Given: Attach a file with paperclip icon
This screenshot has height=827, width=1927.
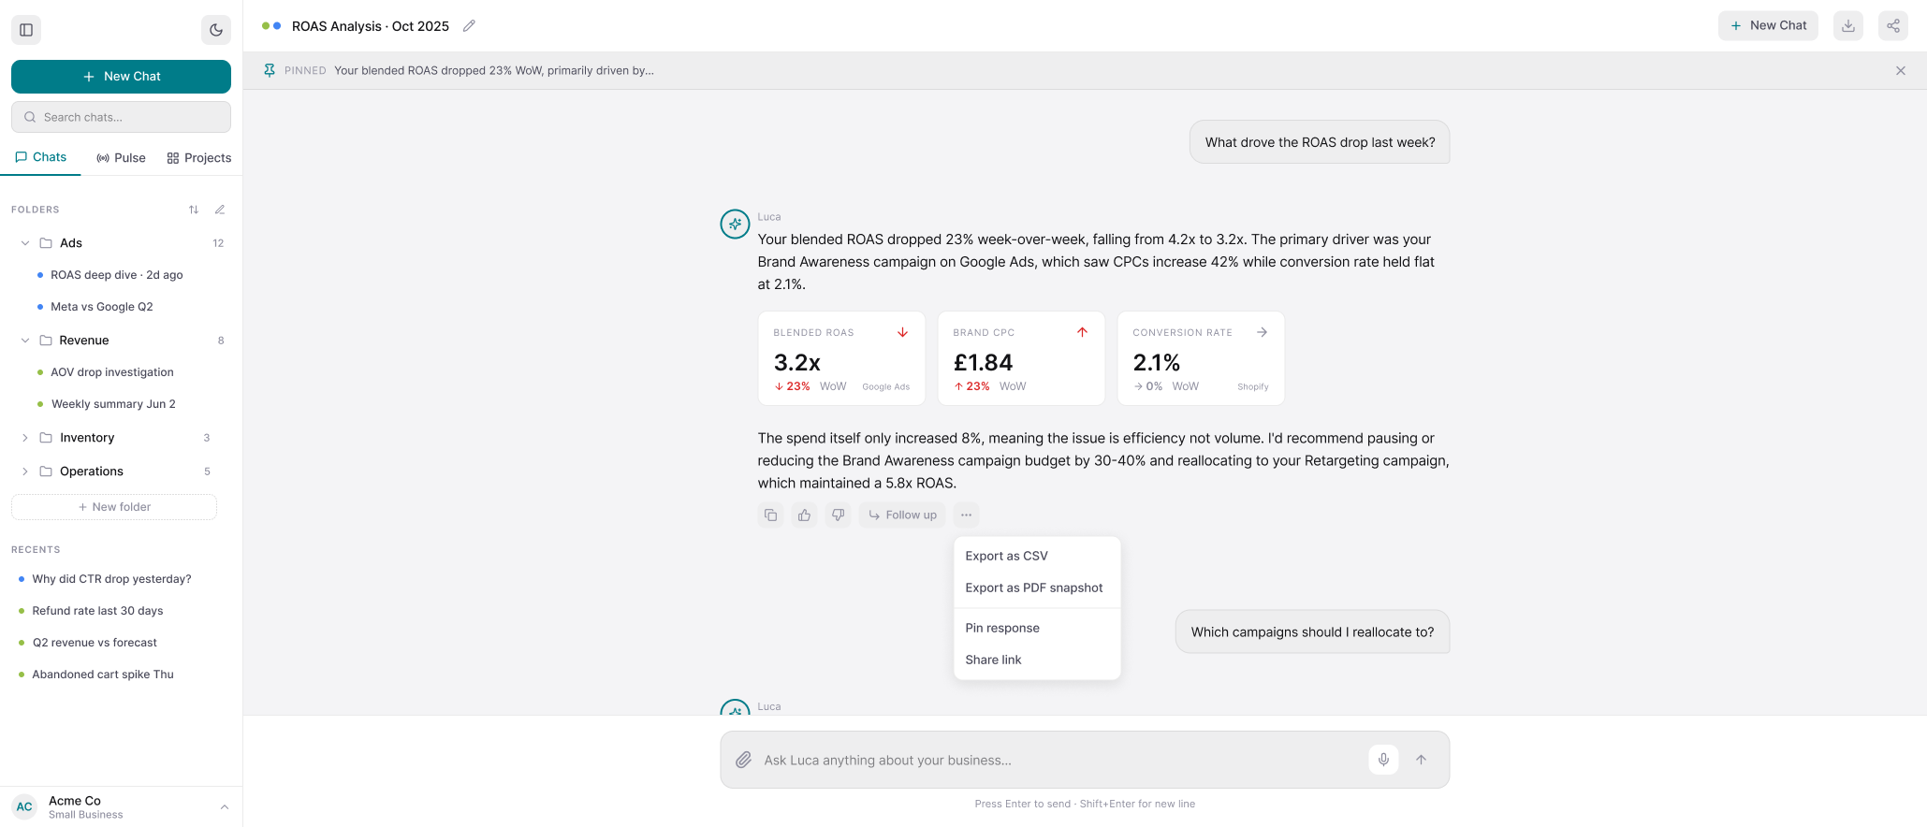Looking at the screenshot, I should pyautogui.click(x=743, y=760).
